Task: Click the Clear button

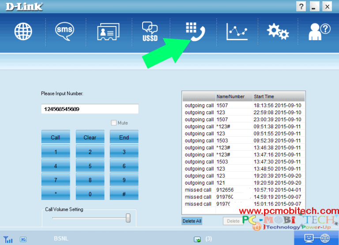Action: tap(90, 137)
